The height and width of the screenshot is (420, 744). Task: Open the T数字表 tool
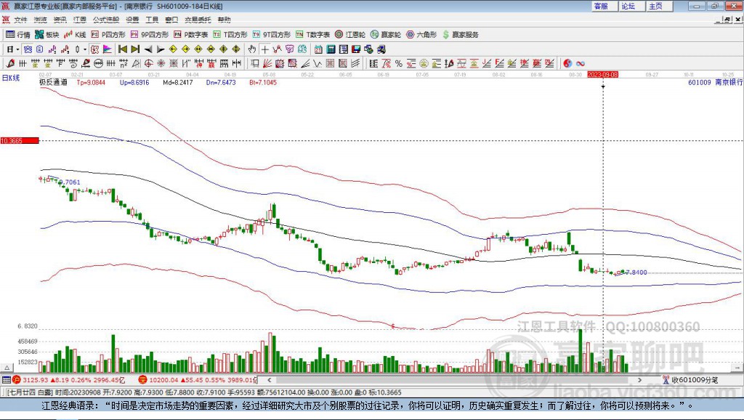312,35
